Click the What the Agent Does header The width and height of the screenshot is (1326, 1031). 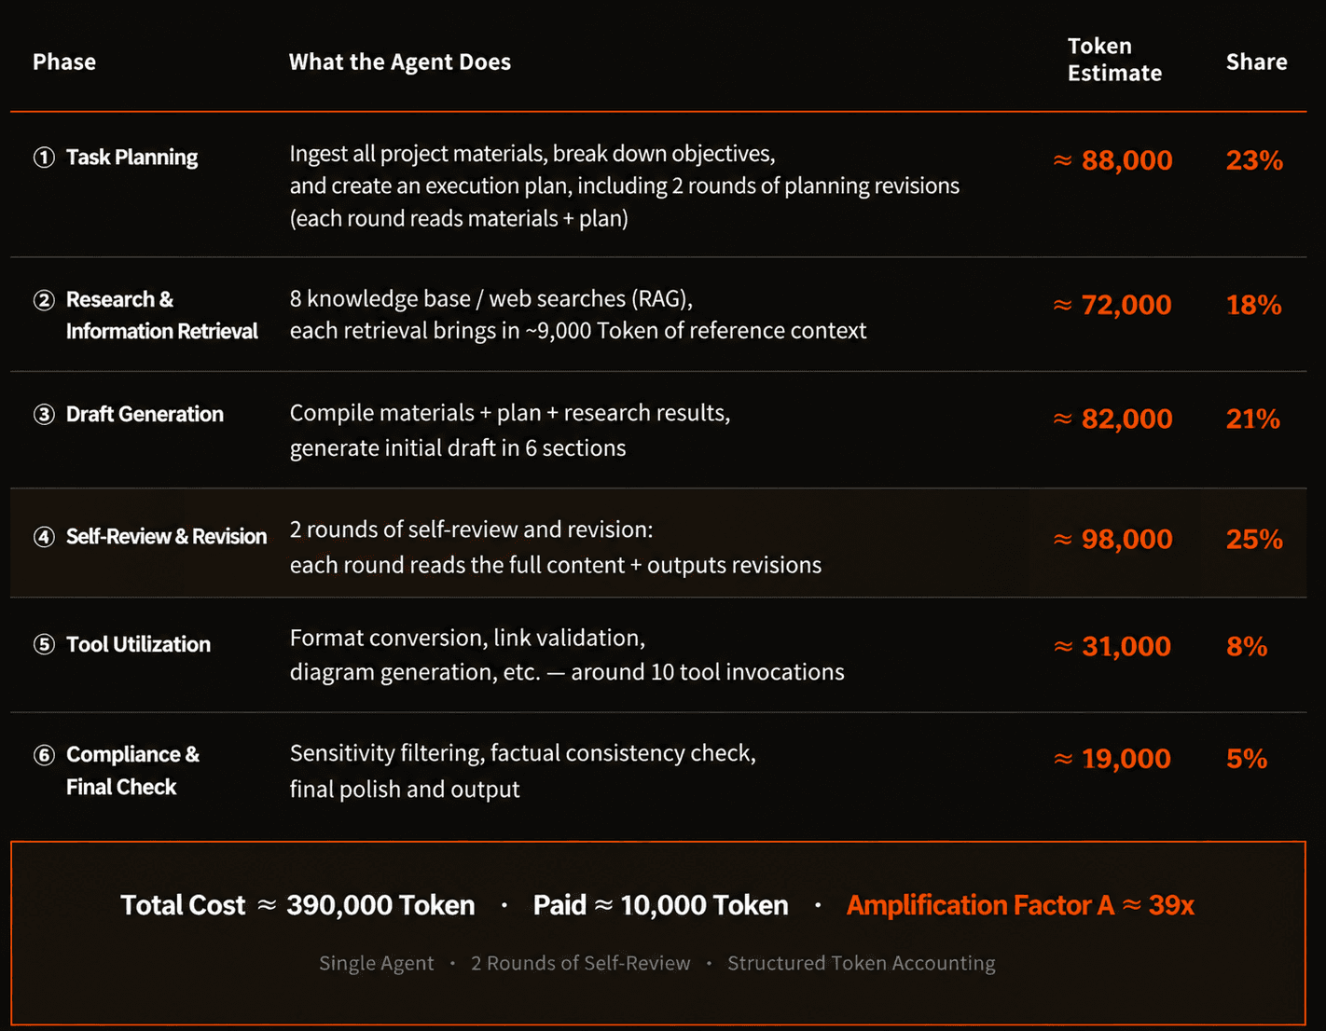400,62
